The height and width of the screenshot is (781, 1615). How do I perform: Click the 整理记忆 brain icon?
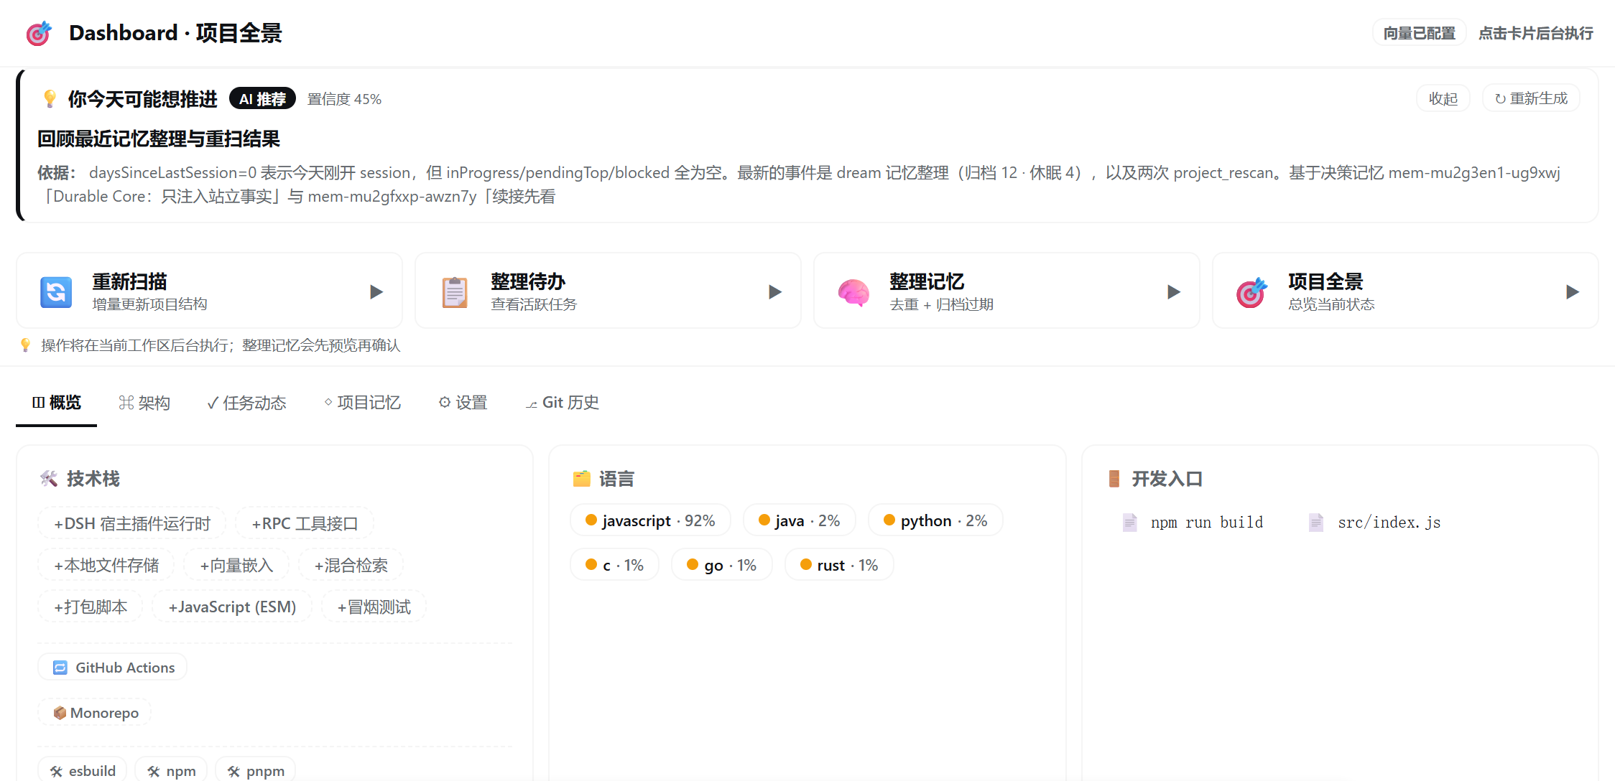pyautogui.click(x=853, y=292)
